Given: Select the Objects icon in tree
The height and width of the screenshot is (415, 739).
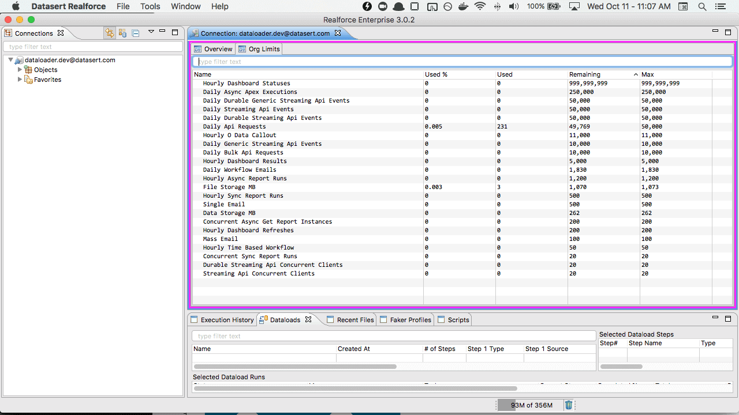Looking at the screenshot, I should (x=28, y=70).
